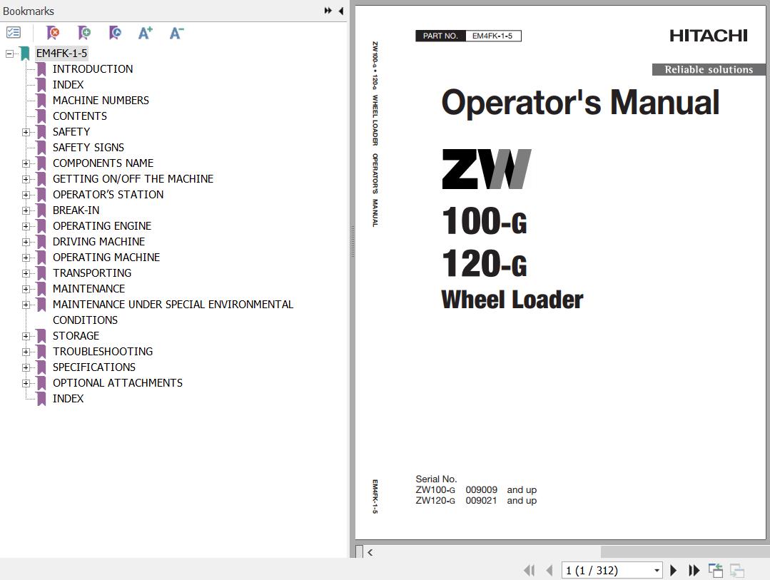Jump to the CONTENTS bookmark
Image resolution: width=770 pixels, height=580 pixels.
(79, 116)
